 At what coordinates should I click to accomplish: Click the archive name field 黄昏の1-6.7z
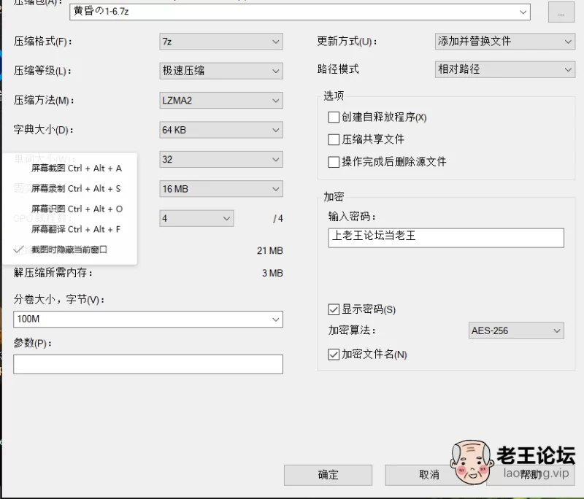click(x=300, y=12)
